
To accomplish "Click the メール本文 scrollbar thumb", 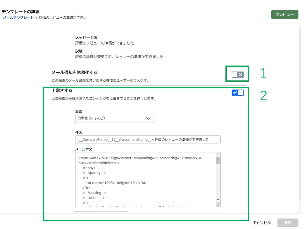I will (218, 161).
